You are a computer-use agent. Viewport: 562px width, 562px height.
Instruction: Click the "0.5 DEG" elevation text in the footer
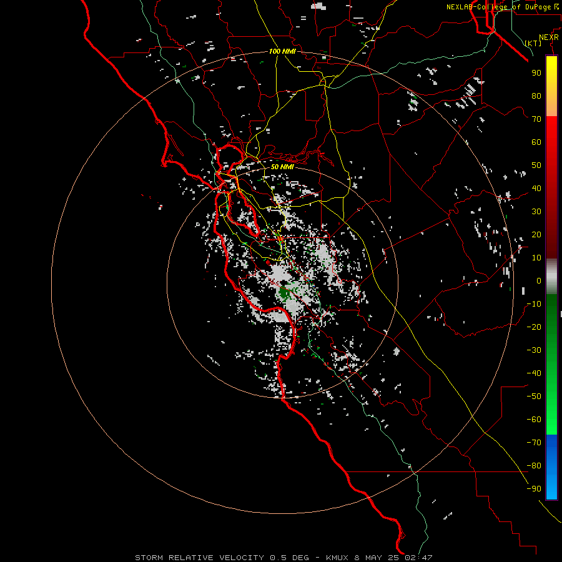coord(289,558)
